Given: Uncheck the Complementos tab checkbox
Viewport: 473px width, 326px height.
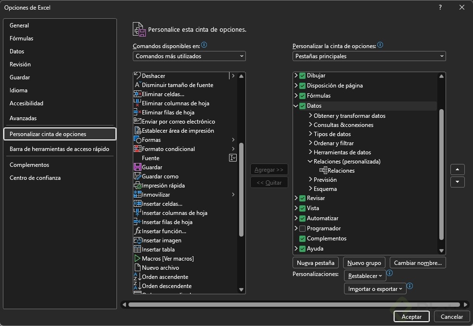Looking at the screenshot, I should click(302, 238).
